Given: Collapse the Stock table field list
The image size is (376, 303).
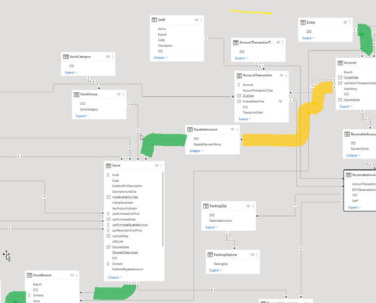Looking at the screenshot, I should 115,277.
